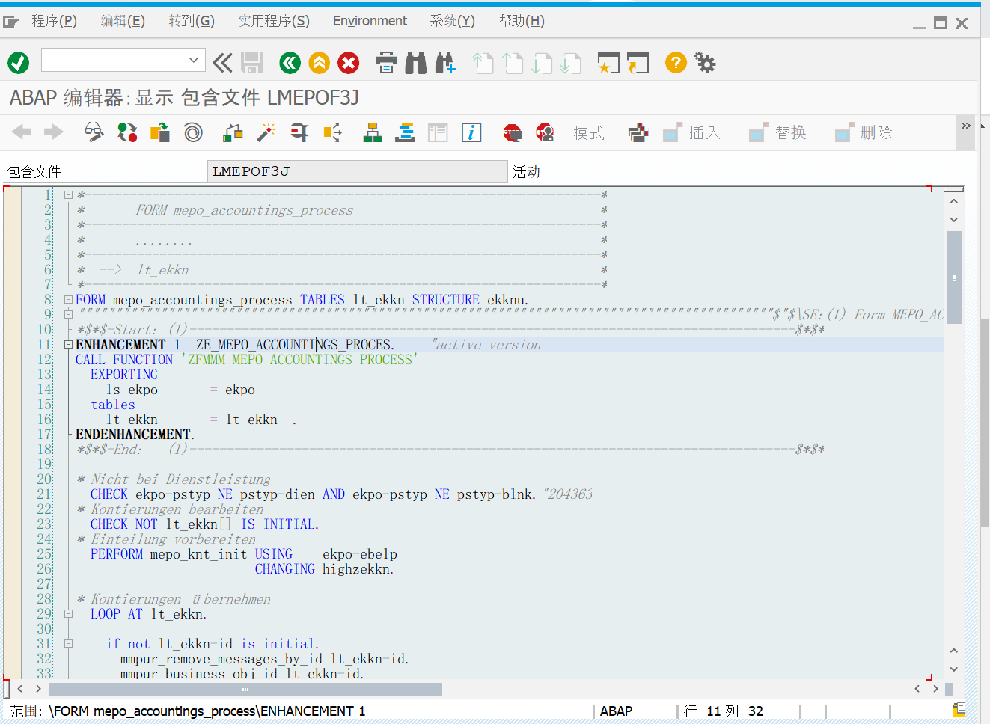Click the Activate magic wand icon

pyautogui.click(x=266, y=132)
